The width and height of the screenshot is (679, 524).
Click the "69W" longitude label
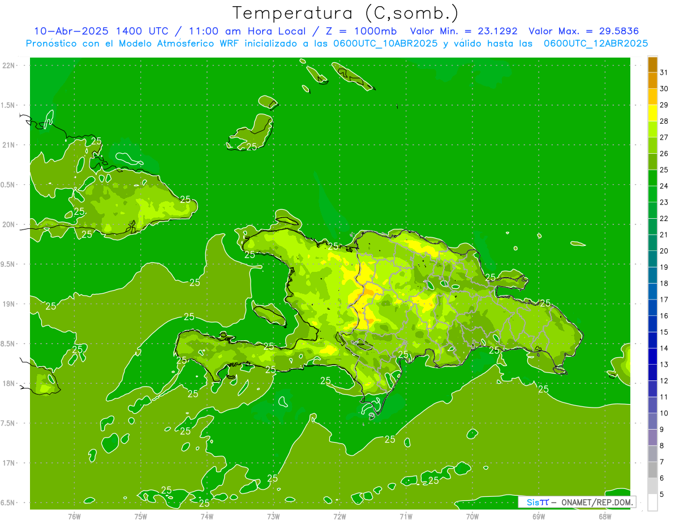[x=539, y=516]
